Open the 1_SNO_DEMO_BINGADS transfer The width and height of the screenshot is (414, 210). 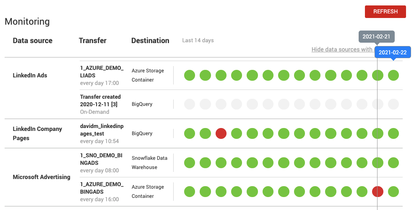pos(101,159)
